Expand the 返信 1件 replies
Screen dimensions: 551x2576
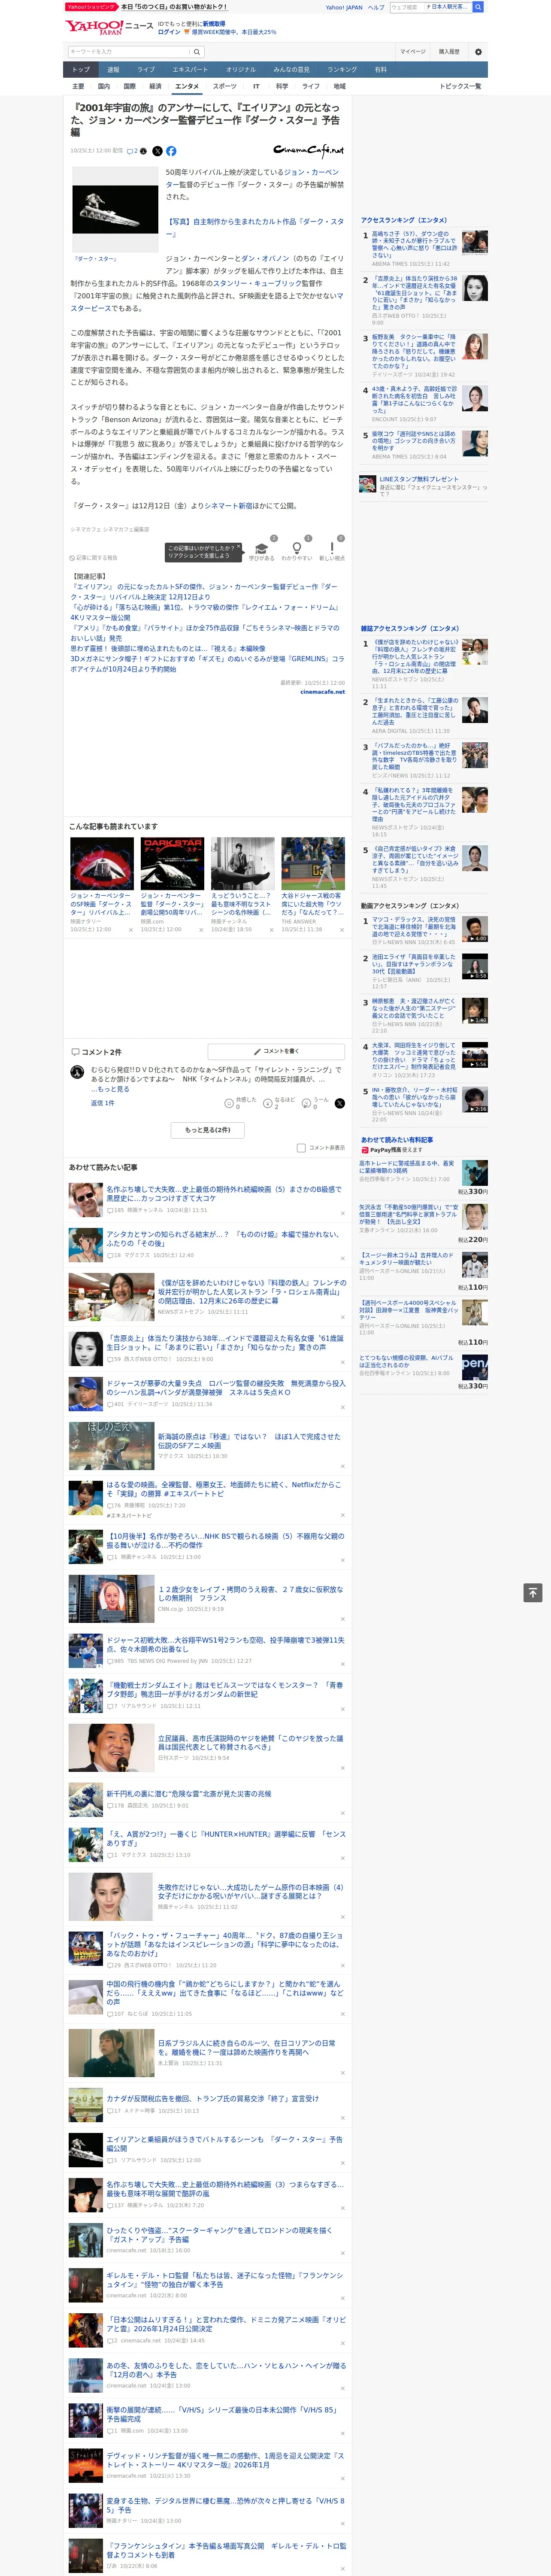coord(103,1103)
